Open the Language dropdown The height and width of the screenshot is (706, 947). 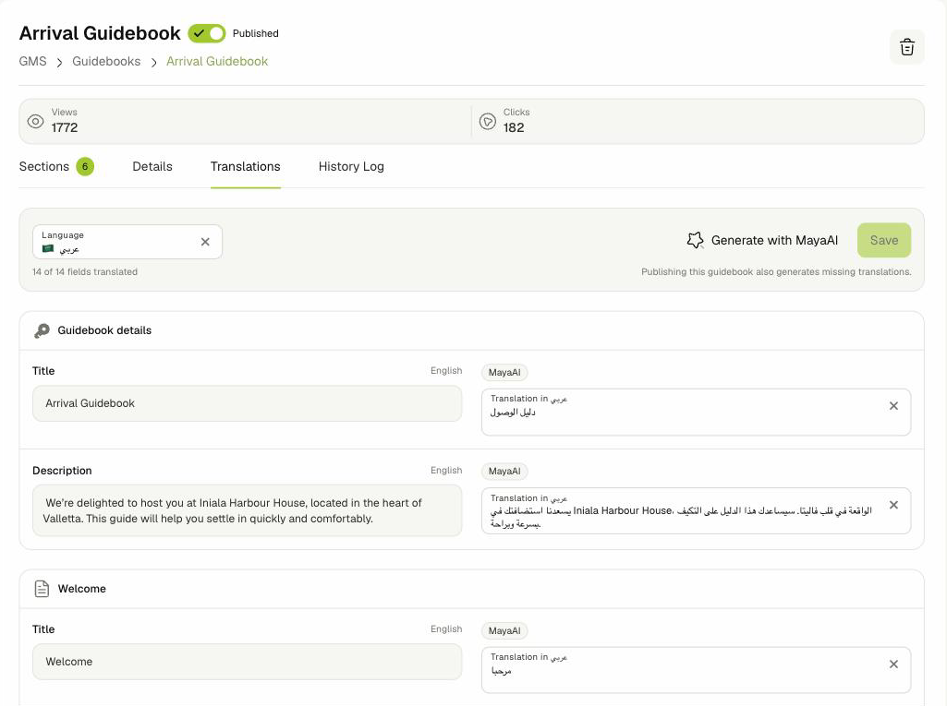tap(127, 242)
